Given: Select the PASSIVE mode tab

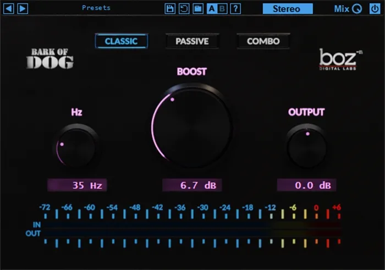Looking at the screenshot, I should (x=192, y=41).
